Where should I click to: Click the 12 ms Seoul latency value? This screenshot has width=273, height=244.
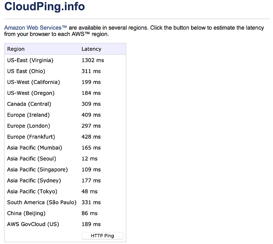click(x=89, y=159)
